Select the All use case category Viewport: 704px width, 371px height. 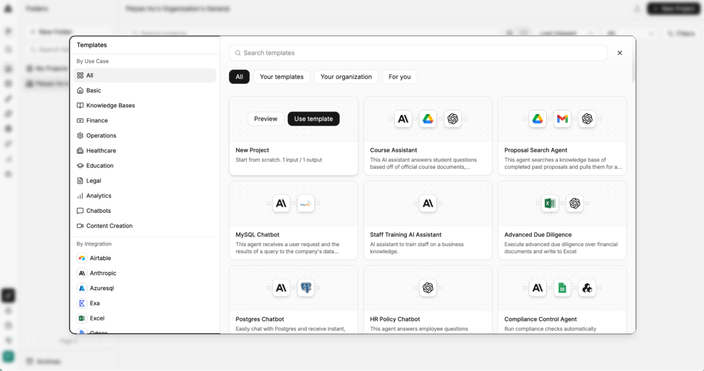click(x=144, y=76)
